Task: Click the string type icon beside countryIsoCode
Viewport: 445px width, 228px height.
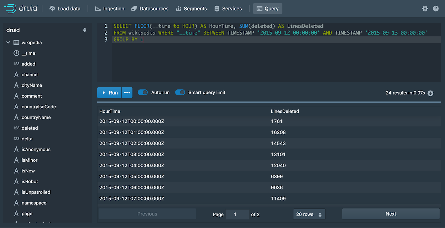Action: (x=16, y=107)
